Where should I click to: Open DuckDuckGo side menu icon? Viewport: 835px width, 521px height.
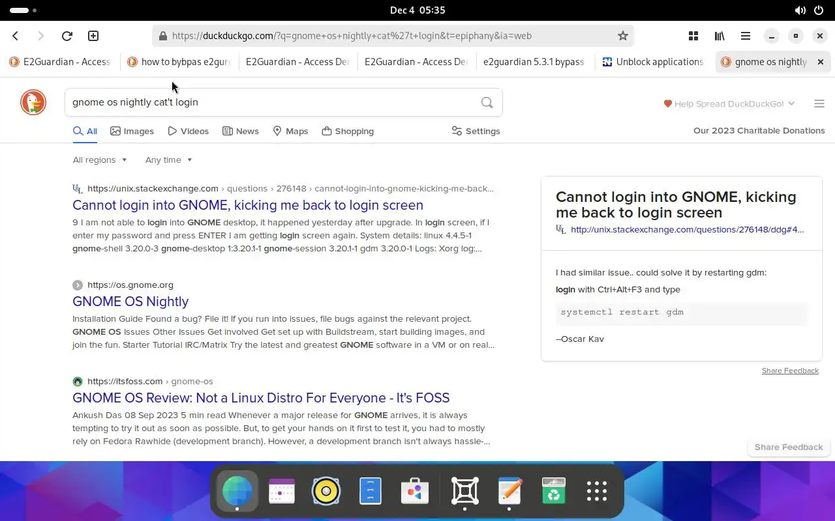pos(819,104)
